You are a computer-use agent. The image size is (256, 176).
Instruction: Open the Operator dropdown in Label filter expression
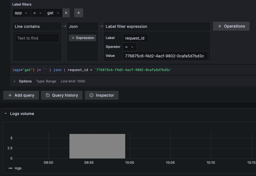(129, 47)
